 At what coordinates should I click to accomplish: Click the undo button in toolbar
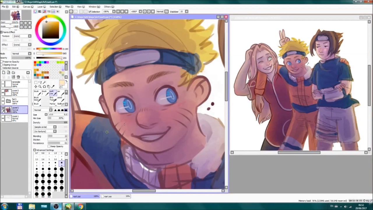click(x=71, y=11)
